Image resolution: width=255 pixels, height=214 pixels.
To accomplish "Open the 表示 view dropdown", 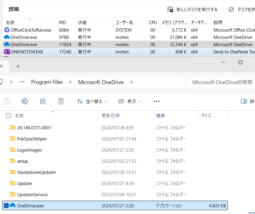I will click(129, 102).
